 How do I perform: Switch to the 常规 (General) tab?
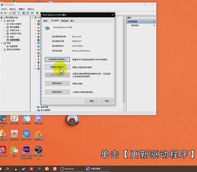click(x=46, y=21)
